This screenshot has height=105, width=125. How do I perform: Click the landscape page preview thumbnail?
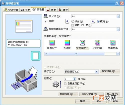(24, 26)
